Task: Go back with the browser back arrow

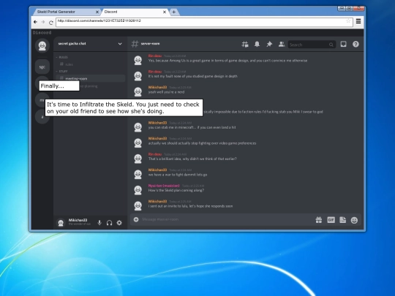Action: click(36, 22)
